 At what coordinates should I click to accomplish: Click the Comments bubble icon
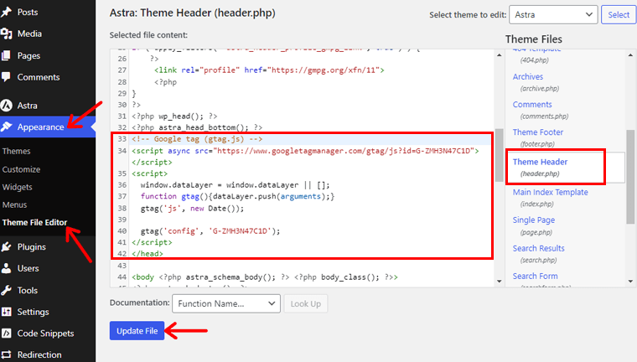[7, 77]
